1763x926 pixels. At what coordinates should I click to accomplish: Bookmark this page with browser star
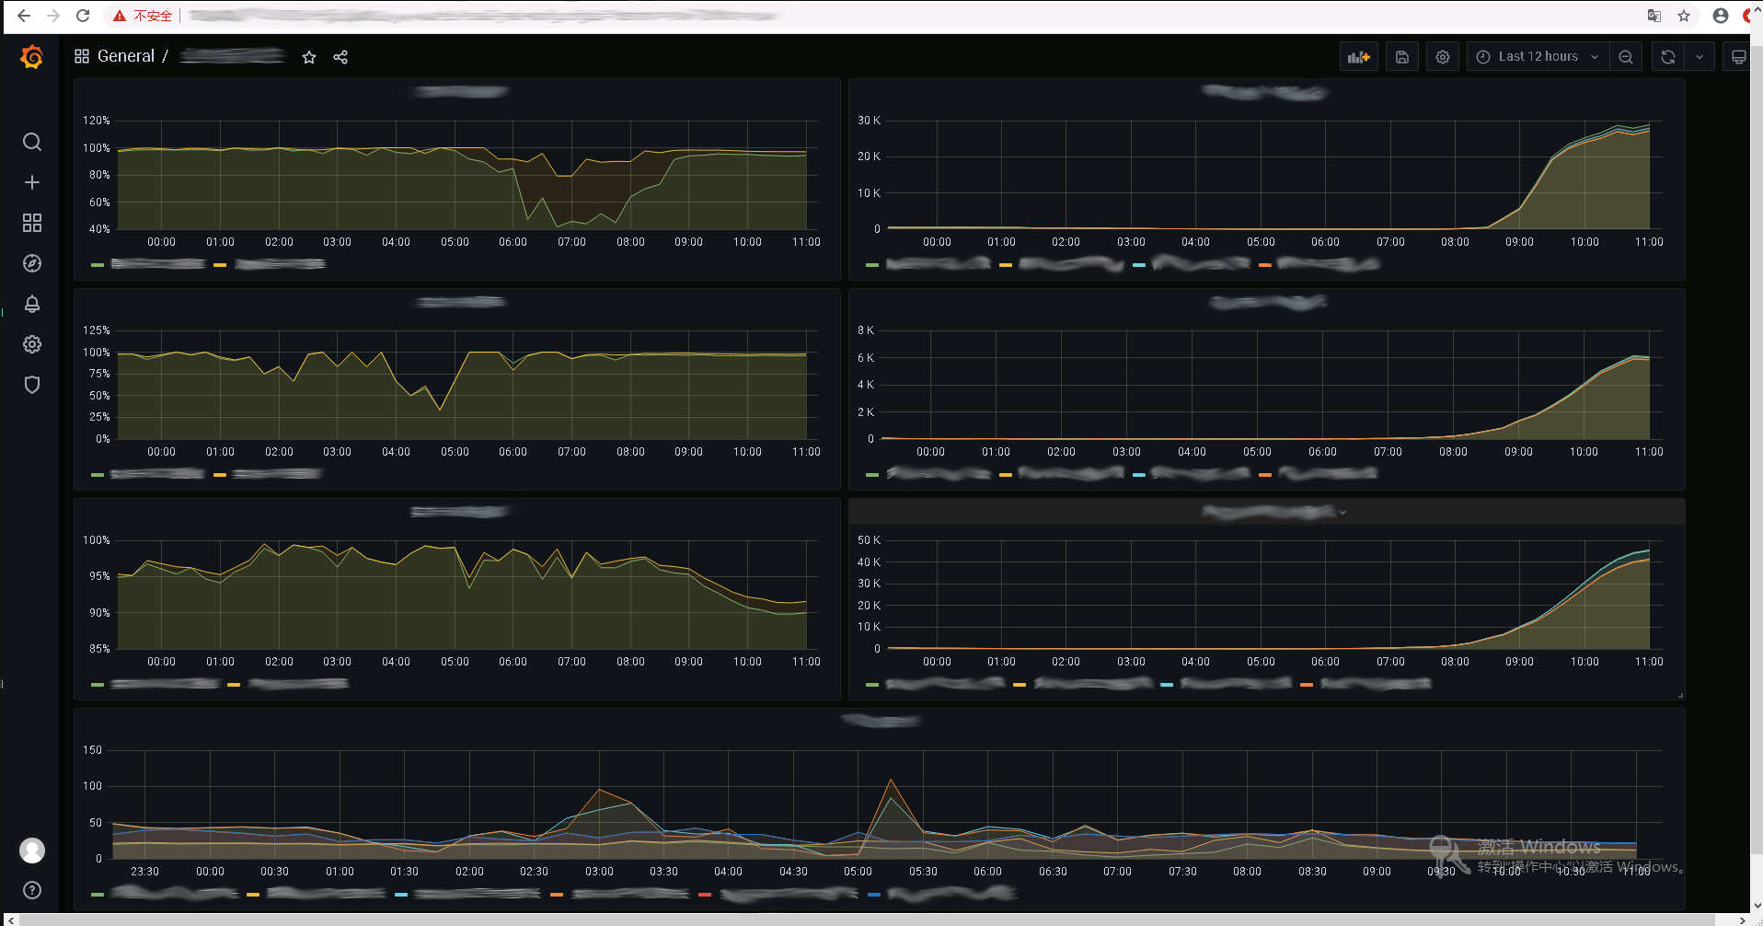point(1684,16)
